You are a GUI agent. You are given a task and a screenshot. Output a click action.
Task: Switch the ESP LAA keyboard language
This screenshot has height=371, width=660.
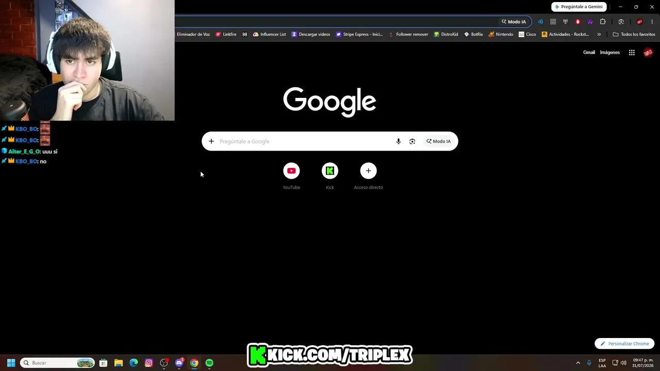(x=602, y=363)
